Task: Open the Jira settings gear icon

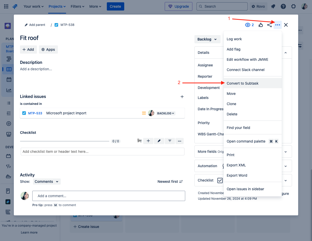Action: tap(294, 6)
